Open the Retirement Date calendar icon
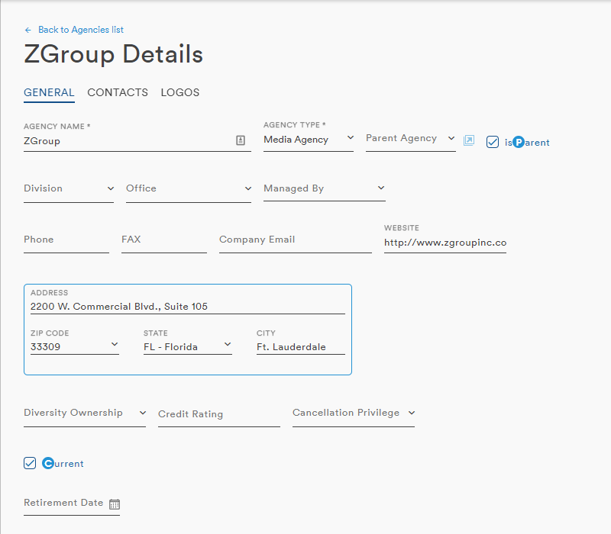The width and height of the screenshot is (611, 534). coord(115,504)
